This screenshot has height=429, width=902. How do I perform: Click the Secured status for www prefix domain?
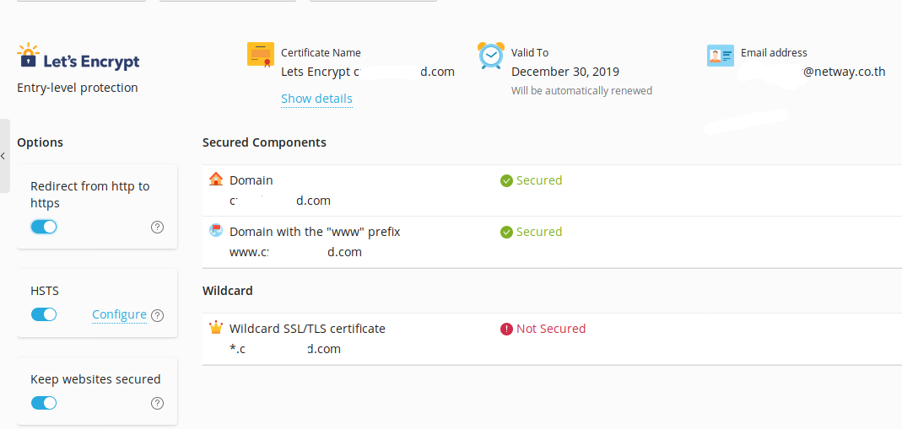(x=538, y=232)
